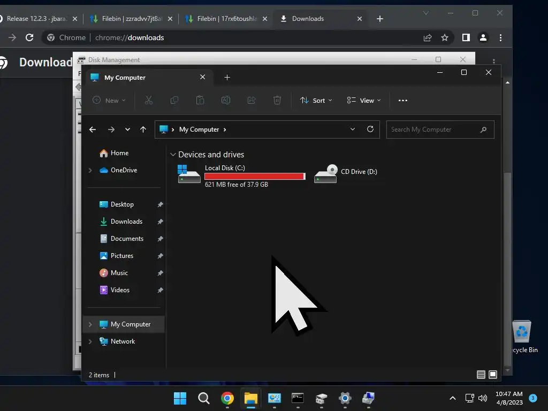Expand the OneDrive tree node
Screen dimensions: 548x411
click(x=90, y=170)
